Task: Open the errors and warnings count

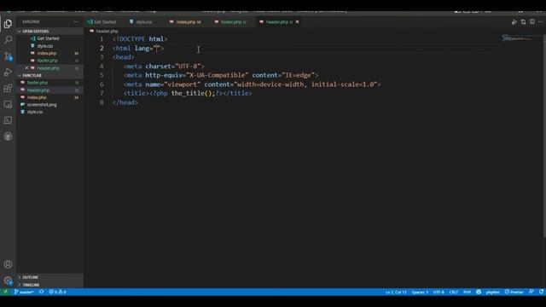Action: (x=57, y=292)
